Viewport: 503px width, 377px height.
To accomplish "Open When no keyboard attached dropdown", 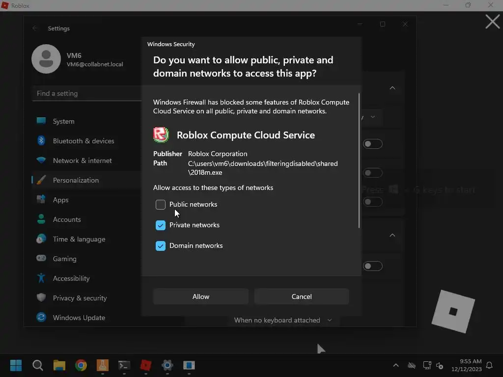I will click(x=283, y=320).
